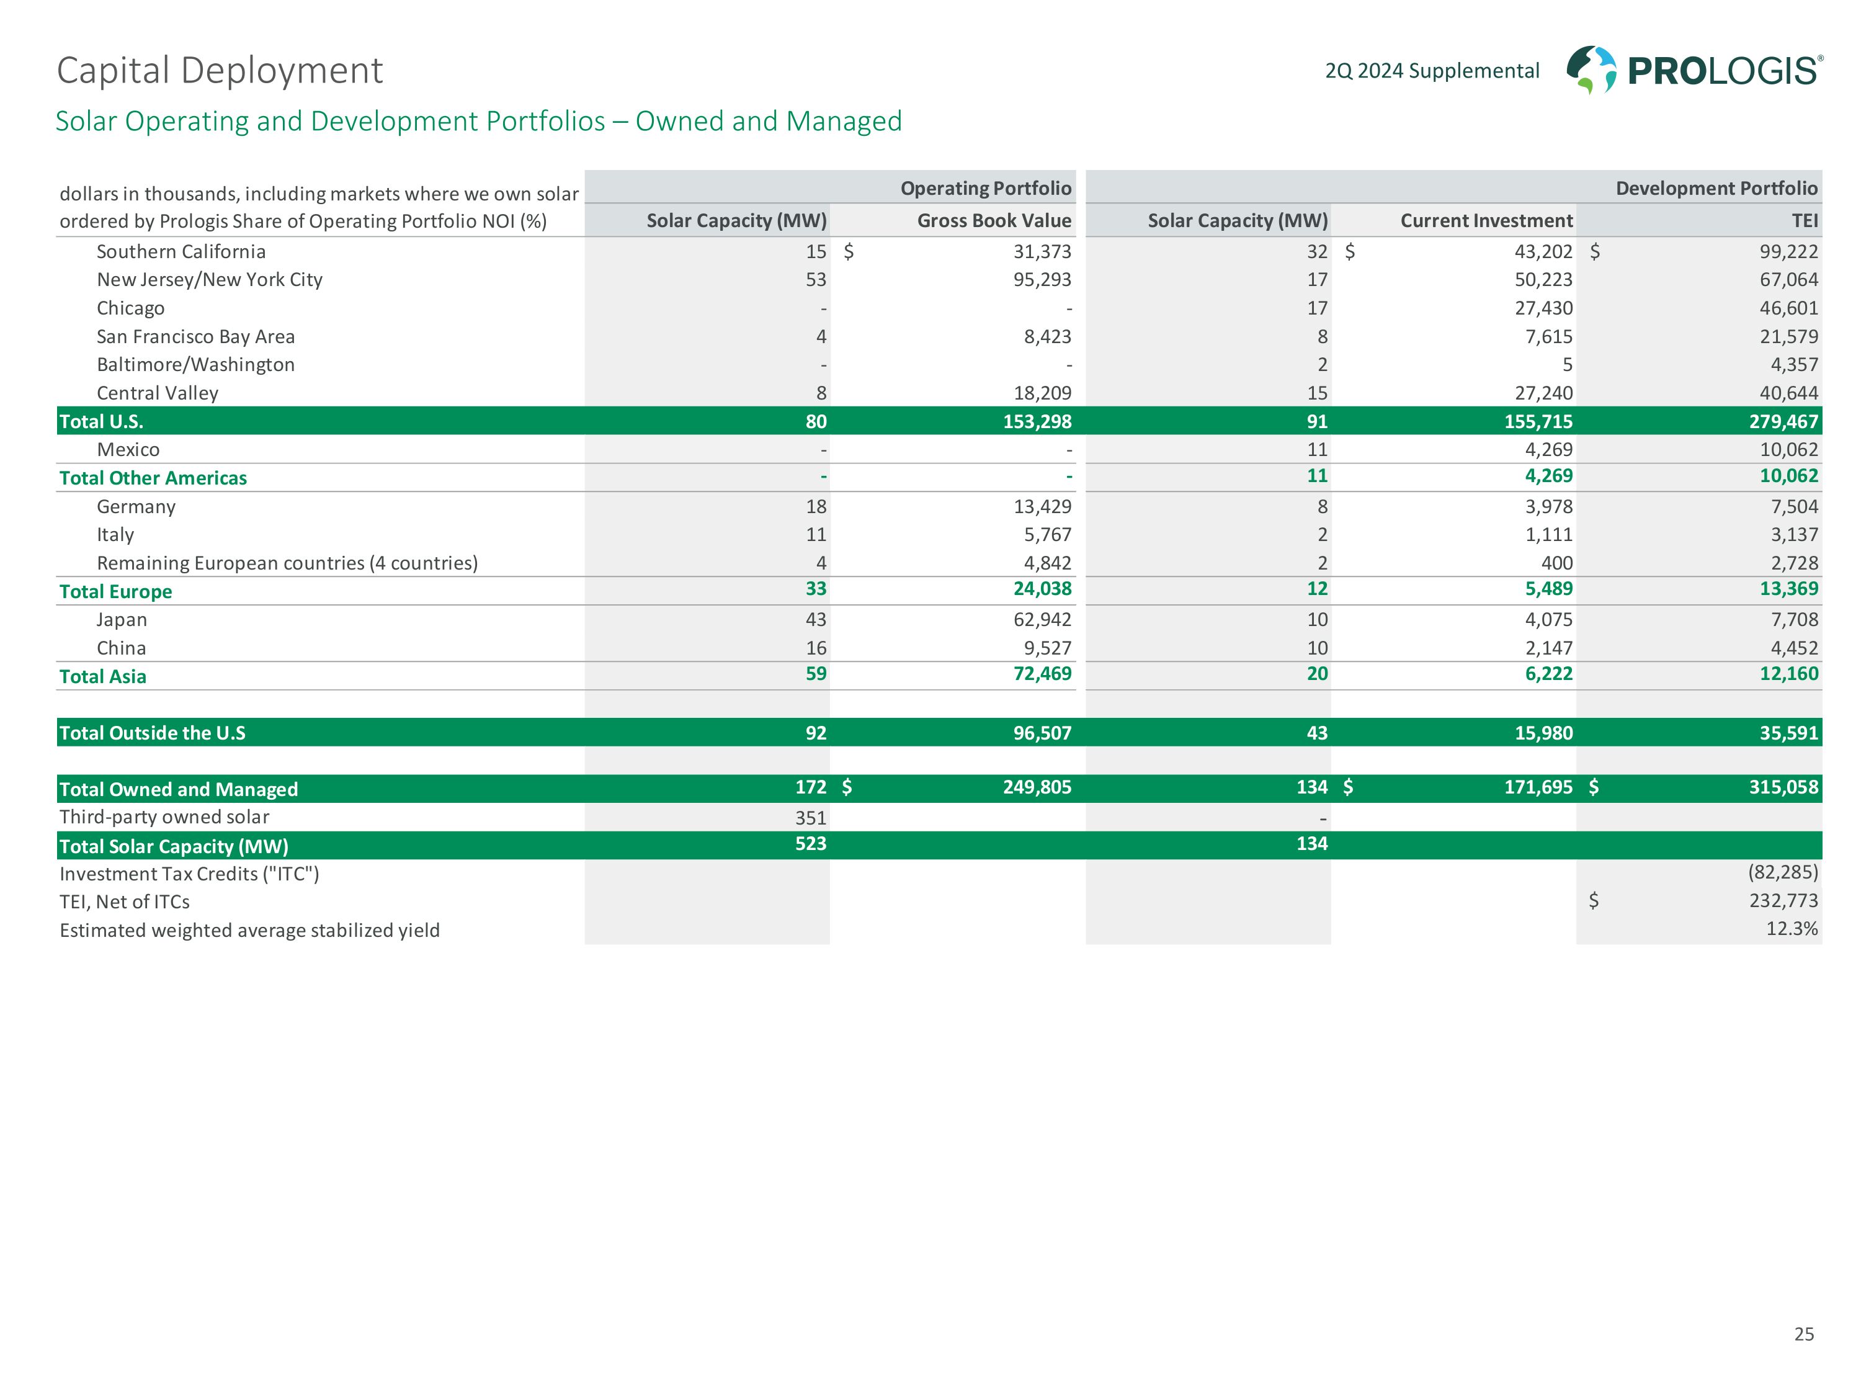The image size is (1861, 1396).
Task: Click the Total Asia row label
Action: pos(102,676)
